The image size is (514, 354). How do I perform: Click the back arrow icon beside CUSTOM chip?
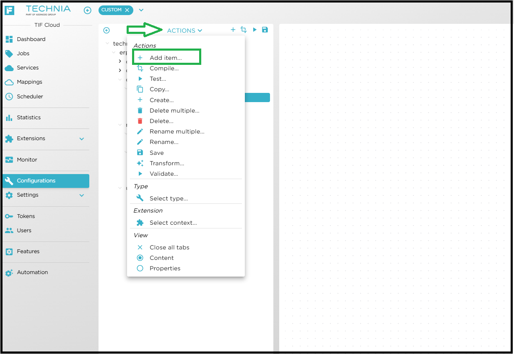click(87, 10)
